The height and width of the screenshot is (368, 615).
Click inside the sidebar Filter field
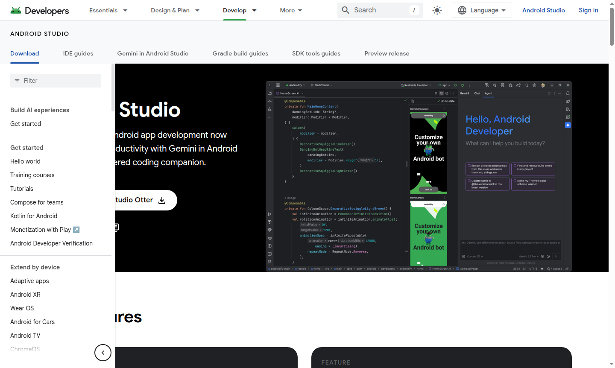pos(56,80)
